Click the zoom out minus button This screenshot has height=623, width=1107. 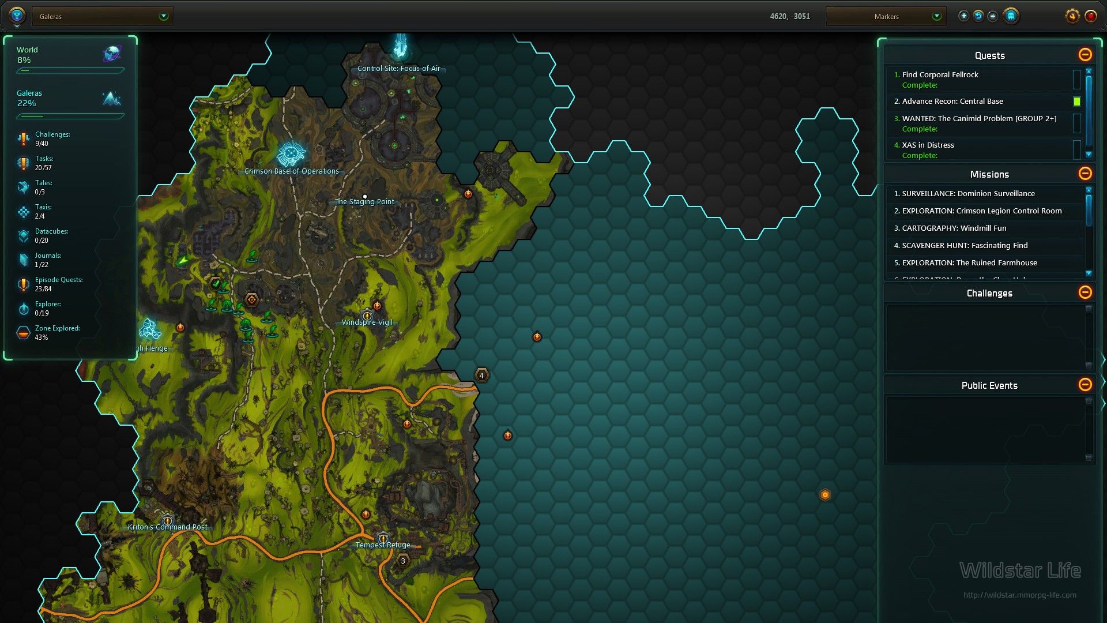[x=993, y=16]
